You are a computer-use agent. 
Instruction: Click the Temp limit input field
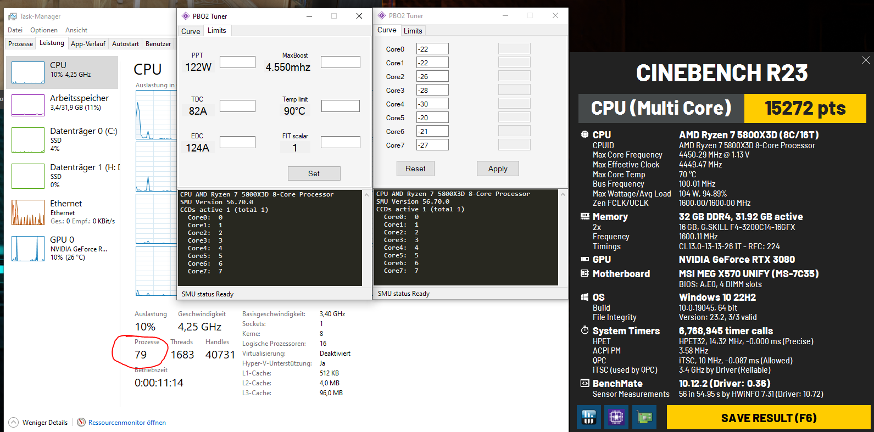coord(341,106)
